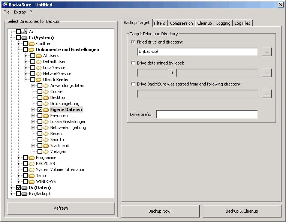Collapse Dokumente und Einstellungen node
286x222 pixels.
18,49
